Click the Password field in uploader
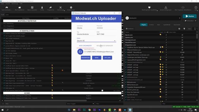This screenshot has width=199, height=112. pyautogui.click(x=106, y=28)
